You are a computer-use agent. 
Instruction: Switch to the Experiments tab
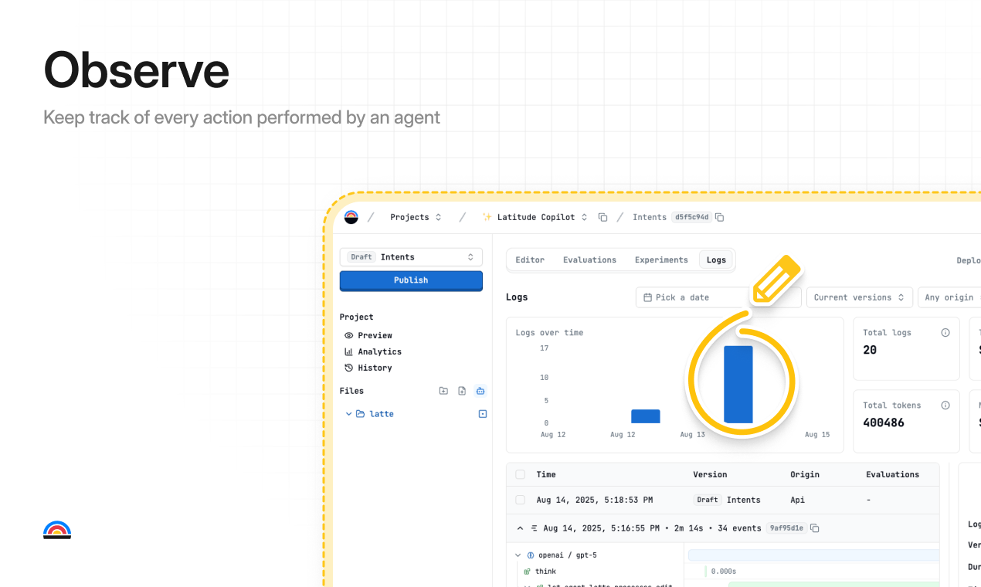(x=661, y=260)
